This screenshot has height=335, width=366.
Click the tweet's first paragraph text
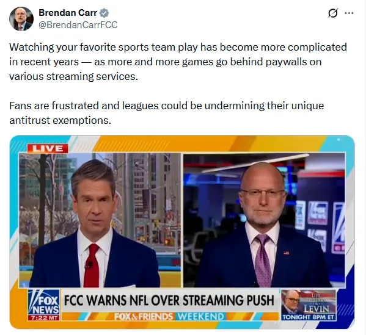178,62
